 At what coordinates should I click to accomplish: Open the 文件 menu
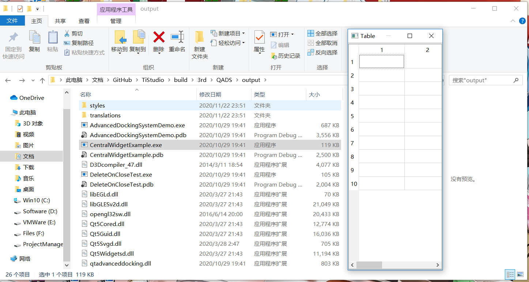(12, 21)
